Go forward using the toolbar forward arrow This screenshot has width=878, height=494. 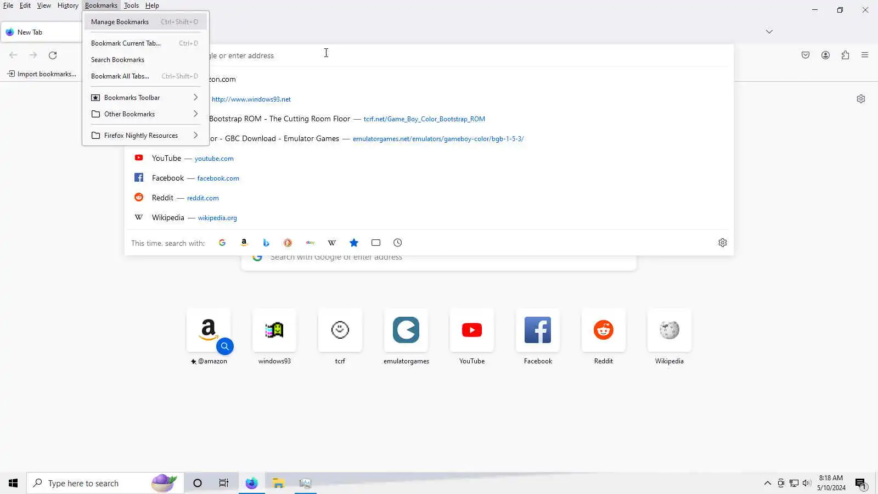point(33,55)
